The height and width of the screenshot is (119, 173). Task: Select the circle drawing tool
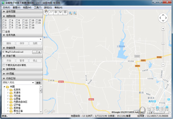pos(56,13)
